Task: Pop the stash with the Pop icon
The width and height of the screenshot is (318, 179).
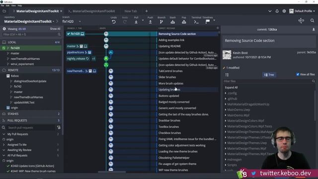Action: click(184, 22)
